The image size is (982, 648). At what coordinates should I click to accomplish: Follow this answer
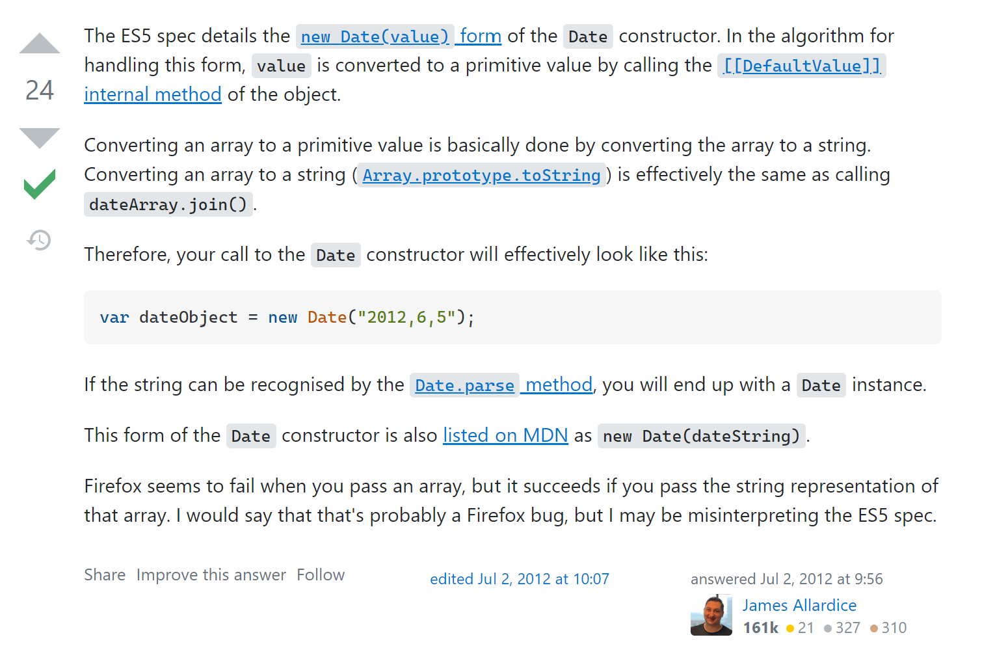click(x=321, y=574)
